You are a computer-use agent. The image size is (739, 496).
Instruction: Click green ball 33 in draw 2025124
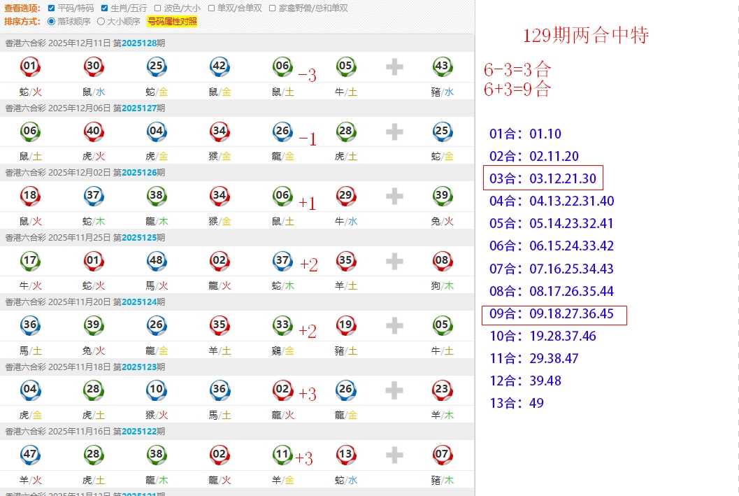pos(282,325)
